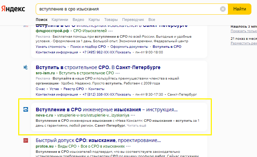This screenshot has width=257, height=157.
Task: Click inside the search input field
Action: [126, 9]
